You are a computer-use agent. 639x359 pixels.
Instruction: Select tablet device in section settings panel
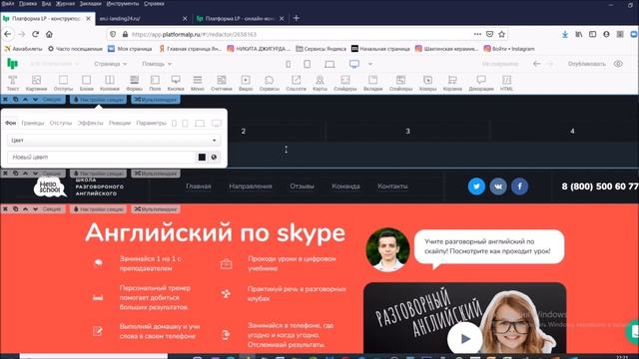click(x=185, y=123)
